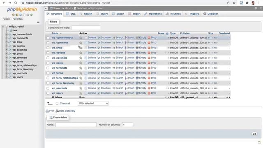
Task: Focus the new table Name field
Action: point(76,125)
